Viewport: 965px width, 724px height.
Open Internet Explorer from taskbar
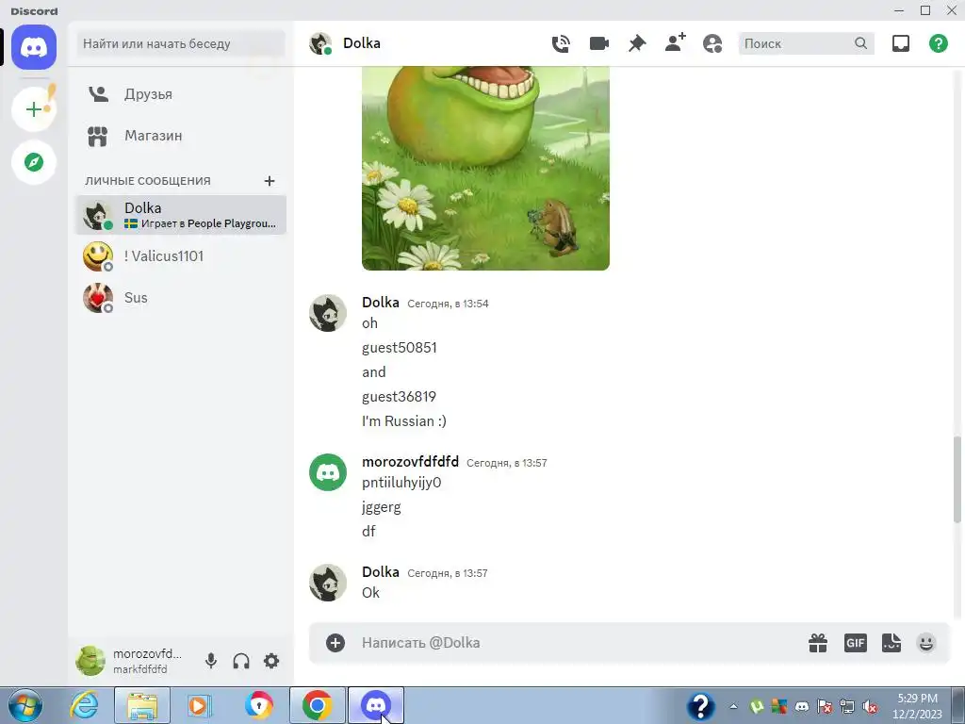pos(84,705)
